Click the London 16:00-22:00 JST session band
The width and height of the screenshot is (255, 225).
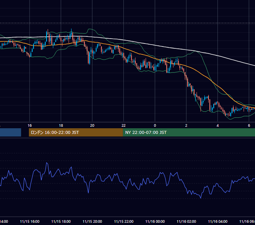[x=76, y=132]
